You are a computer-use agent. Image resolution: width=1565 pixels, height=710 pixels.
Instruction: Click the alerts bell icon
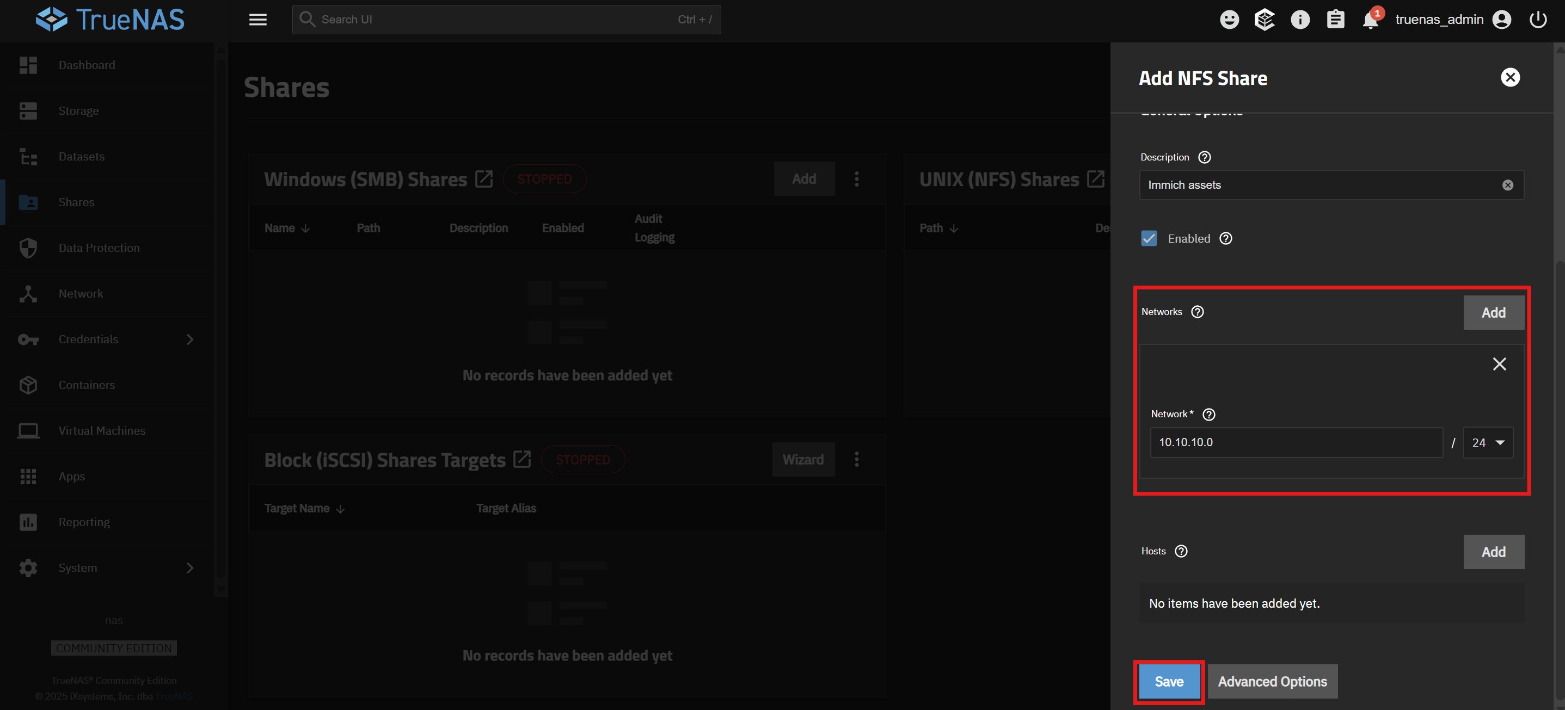1370,20
